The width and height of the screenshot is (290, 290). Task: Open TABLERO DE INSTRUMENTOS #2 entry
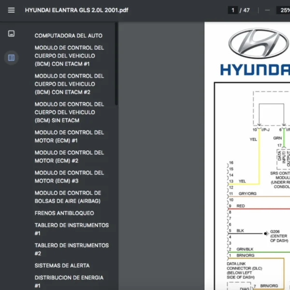(x=72, y=249)
